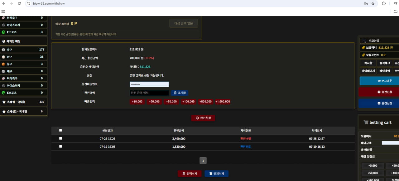Open the browser extensions puzzle icon
The width and height of the screenshot is (399, 181).
pos(384,3)
